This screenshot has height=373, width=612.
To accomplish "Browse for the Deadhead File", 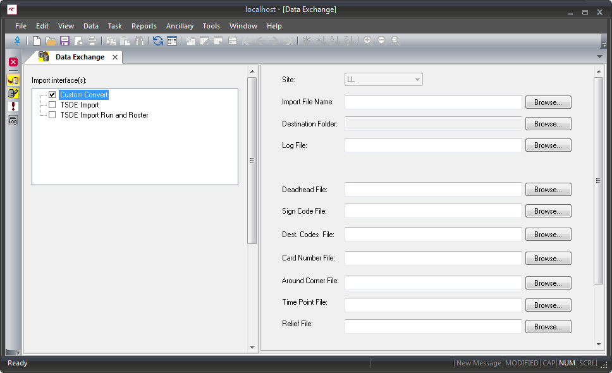I will click(548, 189).
